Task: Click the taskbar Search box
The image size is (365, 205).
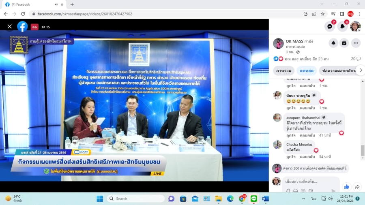Action: point(136,199)
